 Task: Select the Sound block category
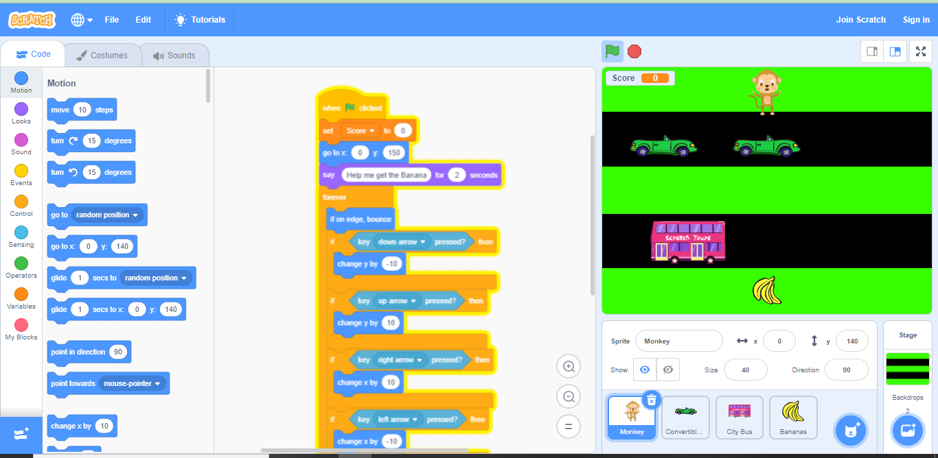coord(21,144)
